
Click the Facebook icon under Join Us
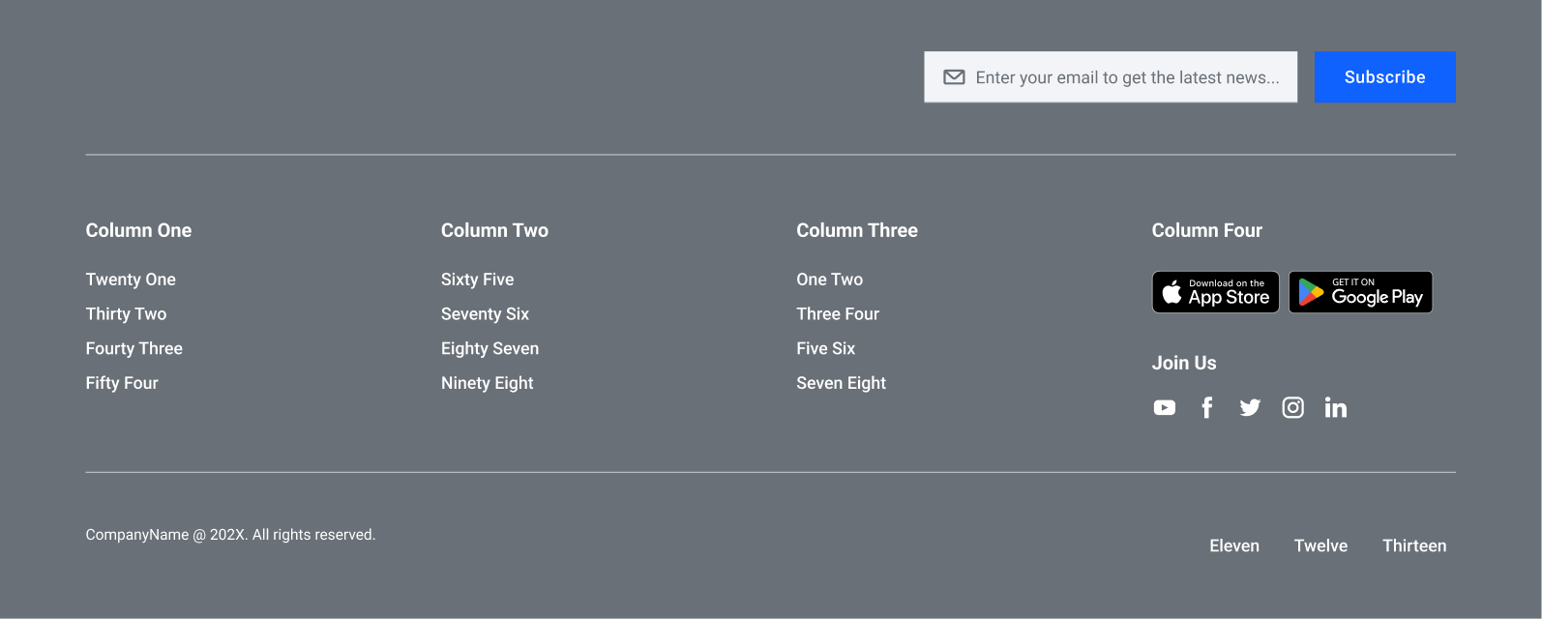(1207, 408)
